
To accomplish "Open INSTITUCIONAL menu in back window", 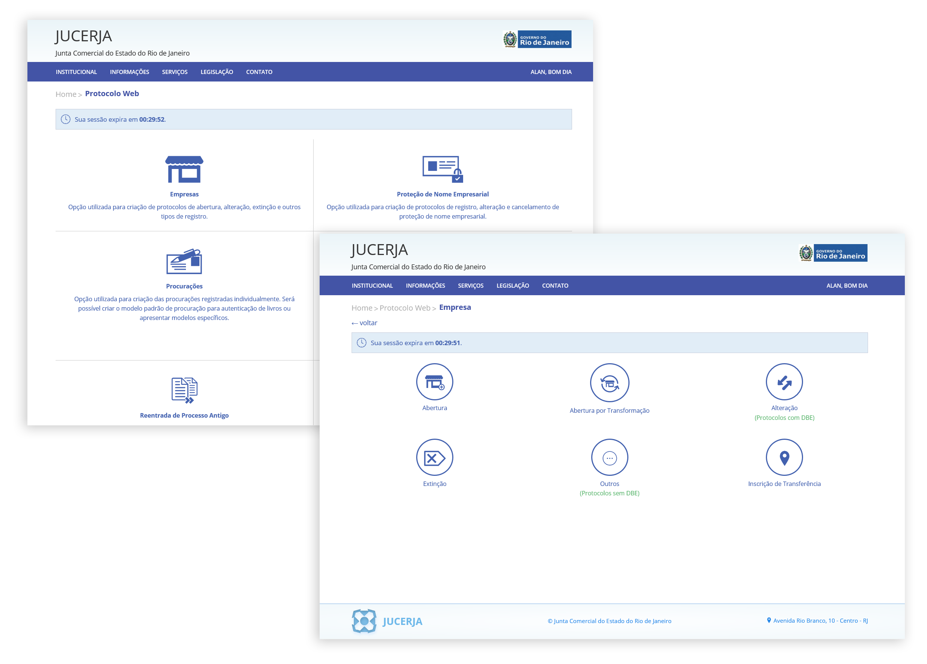I will [x=76, y=72].
